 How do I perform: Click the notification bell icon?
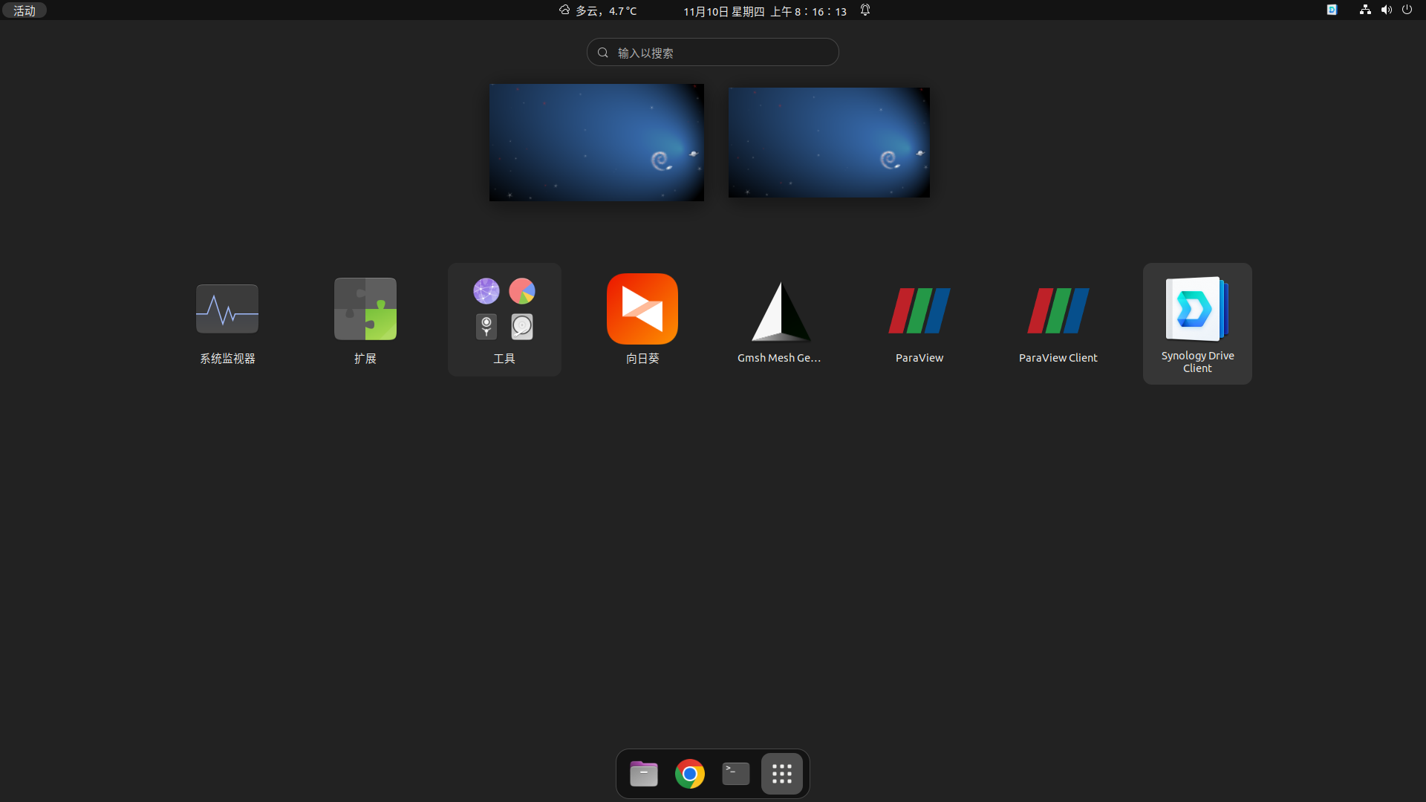865,10
